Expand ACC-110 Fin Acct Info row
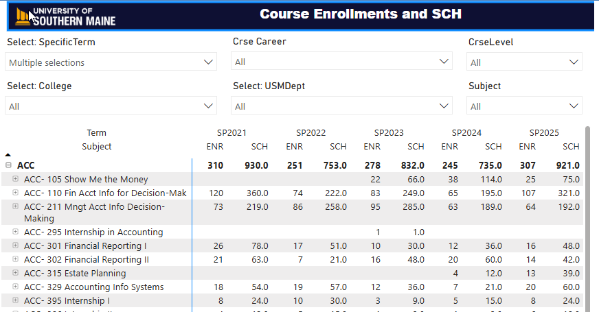Screen dimensions: 599x312 tap(16, 193)
